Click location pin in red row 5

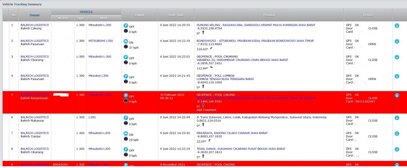coord(397,95)
